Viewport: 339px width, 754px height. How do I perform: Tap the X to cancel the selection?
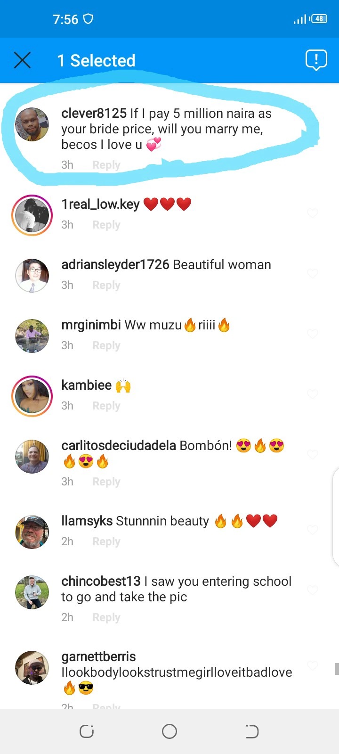coord(22,60)
